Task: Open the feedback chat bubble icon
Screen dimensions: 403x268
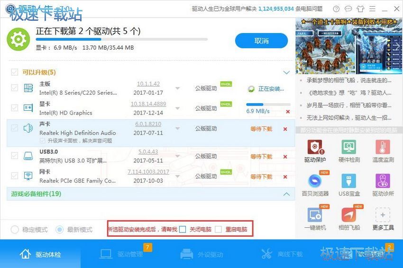Action: pos(348,9)
